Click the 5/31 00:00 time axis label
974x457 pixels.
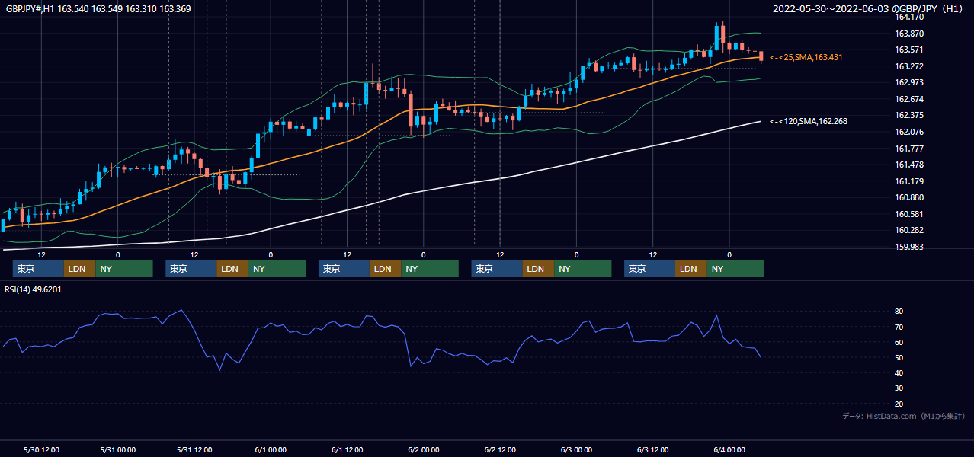click(117, 449)
